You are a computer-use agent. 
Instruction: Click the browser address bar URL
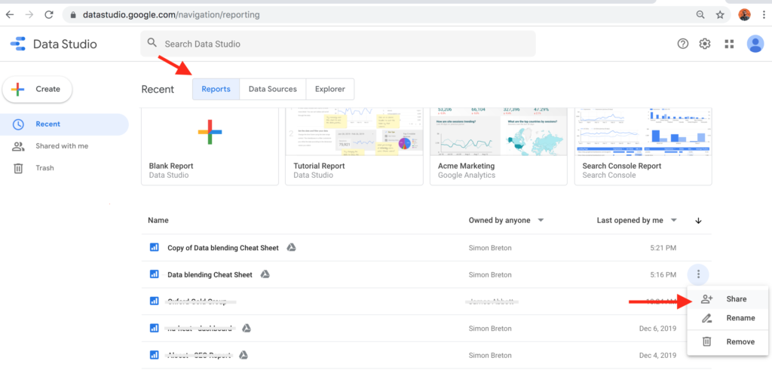[171, 15]
